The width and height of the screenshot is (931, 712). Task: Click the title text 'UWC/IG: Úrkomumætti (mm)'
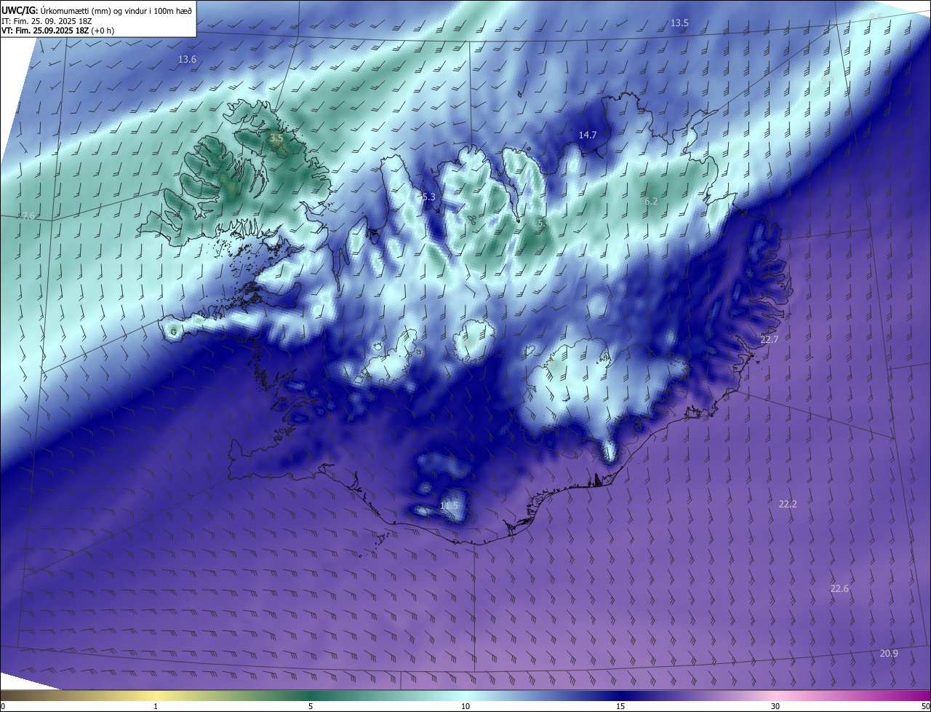tap(55, 9)
